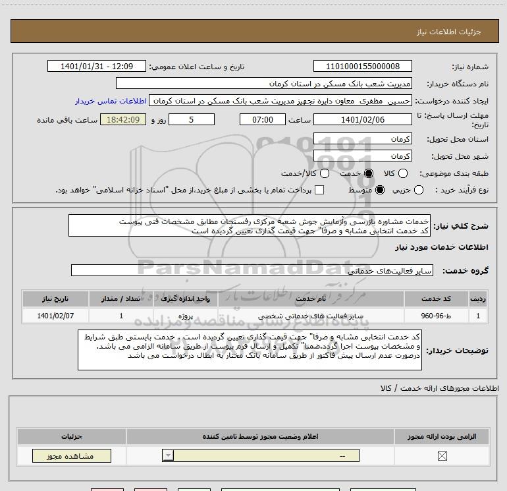The image size is (507, 491).
Task: Click the buyer organization name field
Action: click(x=264, y=84)
